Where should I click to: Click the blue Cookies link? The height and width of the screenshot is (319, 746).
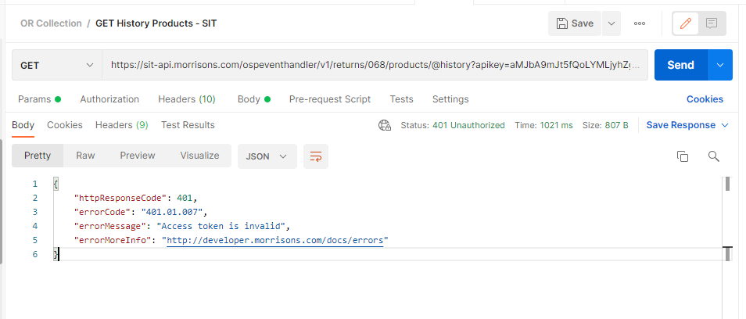tap(705, 99)
